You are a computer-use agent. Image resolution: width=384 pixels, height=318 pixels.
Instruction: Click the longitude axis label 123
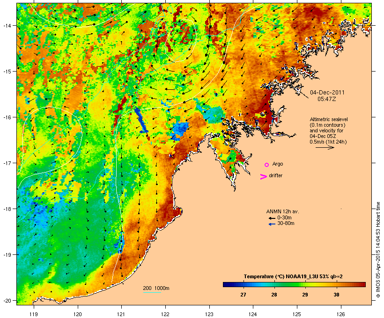pos(209,314)
